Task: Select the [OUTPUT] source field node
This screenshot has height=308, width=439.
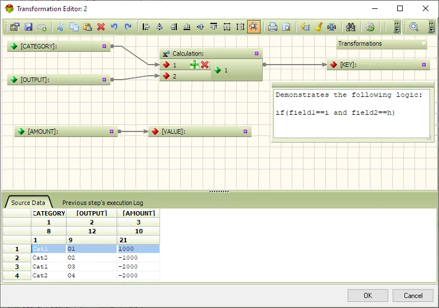Action: coord(59,80)
